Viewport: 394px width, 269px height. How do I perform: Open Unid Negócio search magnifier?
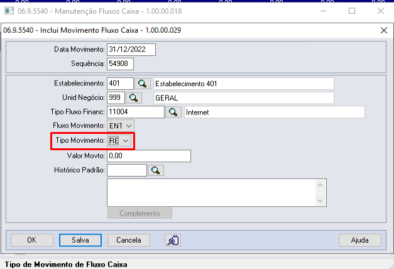coord(133,98)
